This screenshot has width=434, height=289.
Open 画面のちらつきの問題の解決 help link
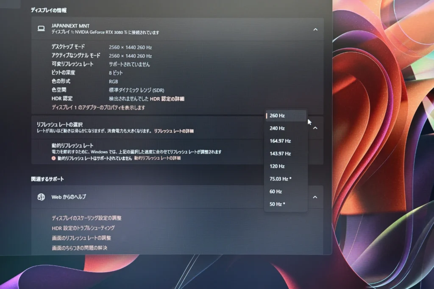coord(79,248)
